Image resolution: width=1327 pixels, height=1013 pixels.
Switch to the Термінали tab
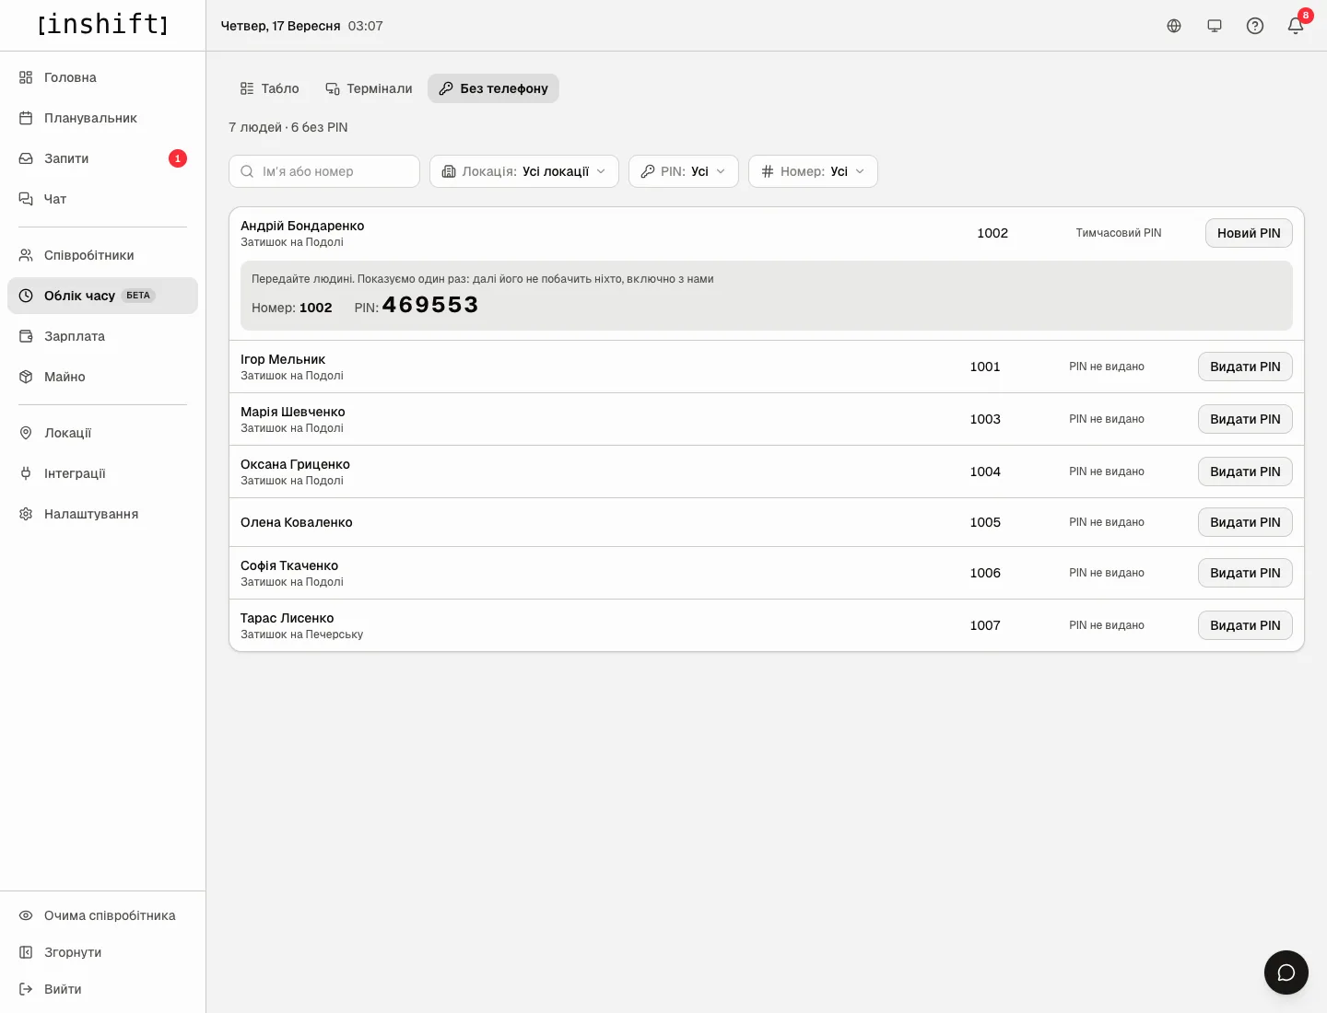(369, 88)
